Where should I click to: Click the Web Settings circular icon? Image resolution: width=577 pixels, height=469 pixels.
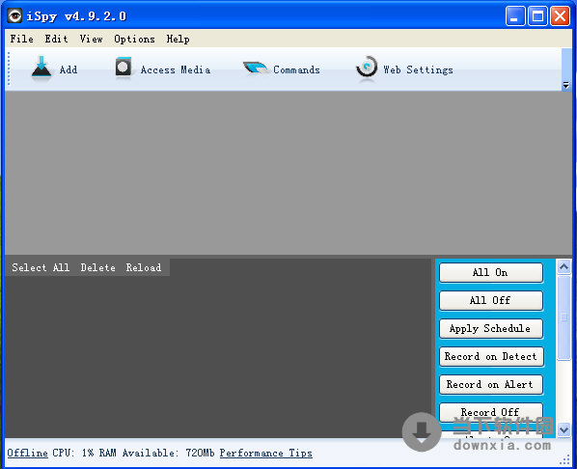click(366, 68)
